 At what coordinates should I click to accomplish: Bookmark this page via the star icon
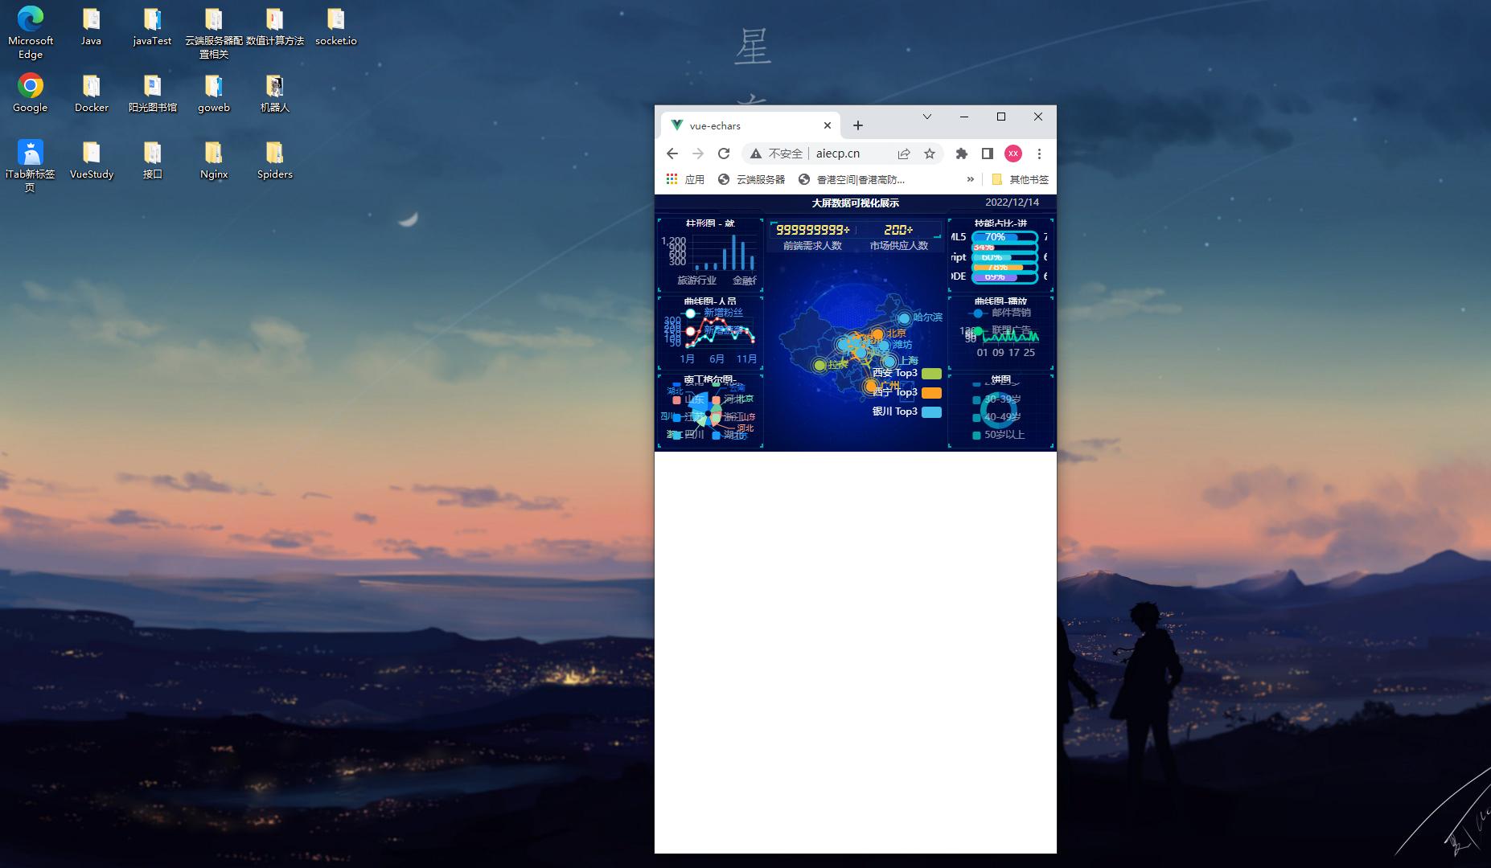pyautogui.click(x=930, y=154)
